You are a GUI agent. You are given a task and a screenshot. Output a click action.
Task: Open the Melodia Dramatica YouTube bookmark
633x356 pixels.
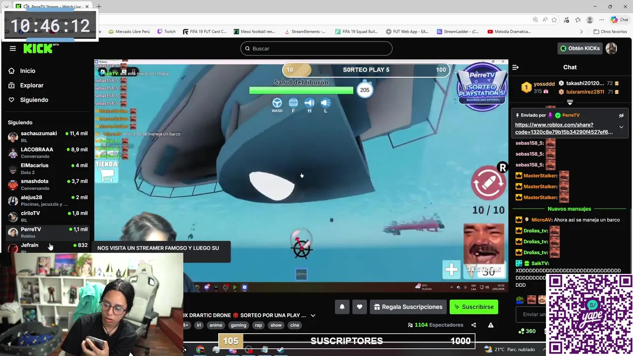point(509,32)
